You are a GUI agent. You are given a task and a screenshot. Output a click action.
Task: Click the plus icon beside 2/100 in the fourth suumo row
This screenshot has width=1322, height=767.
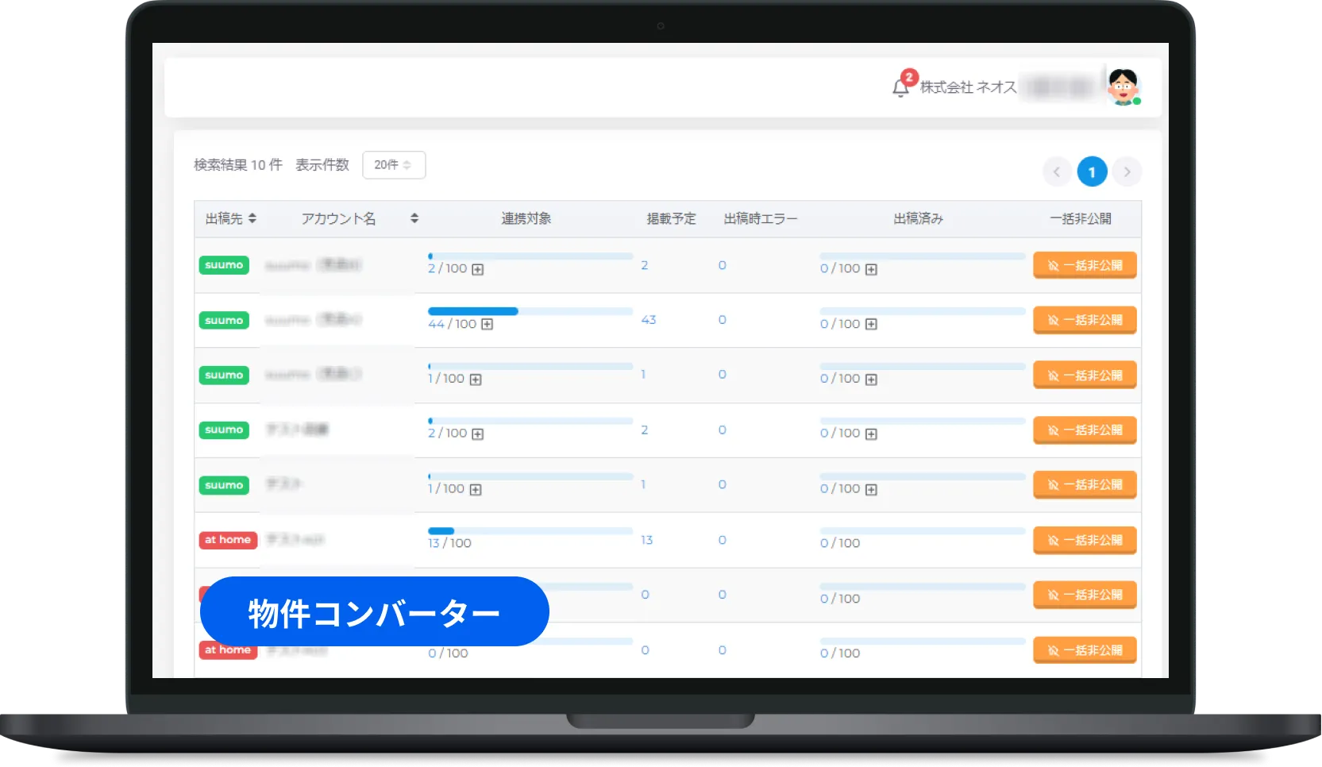point(478,434)
